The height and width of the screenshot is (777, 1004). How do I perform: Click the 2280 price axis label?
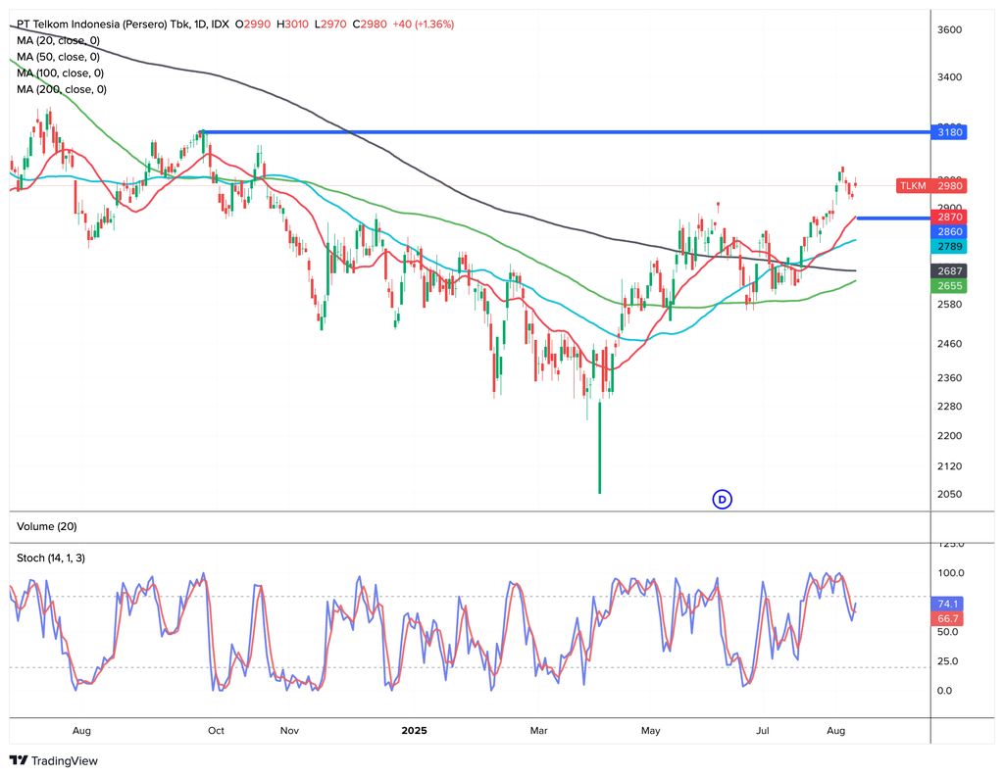pyautogui.click(x=949, y=406)
